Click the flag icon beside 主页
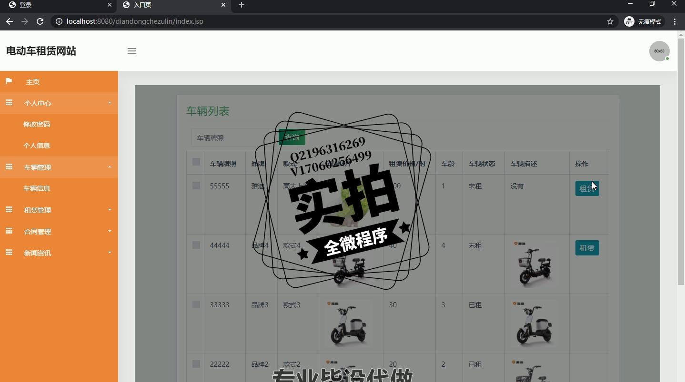Viewport: 685px width, 382px height. 9,81
